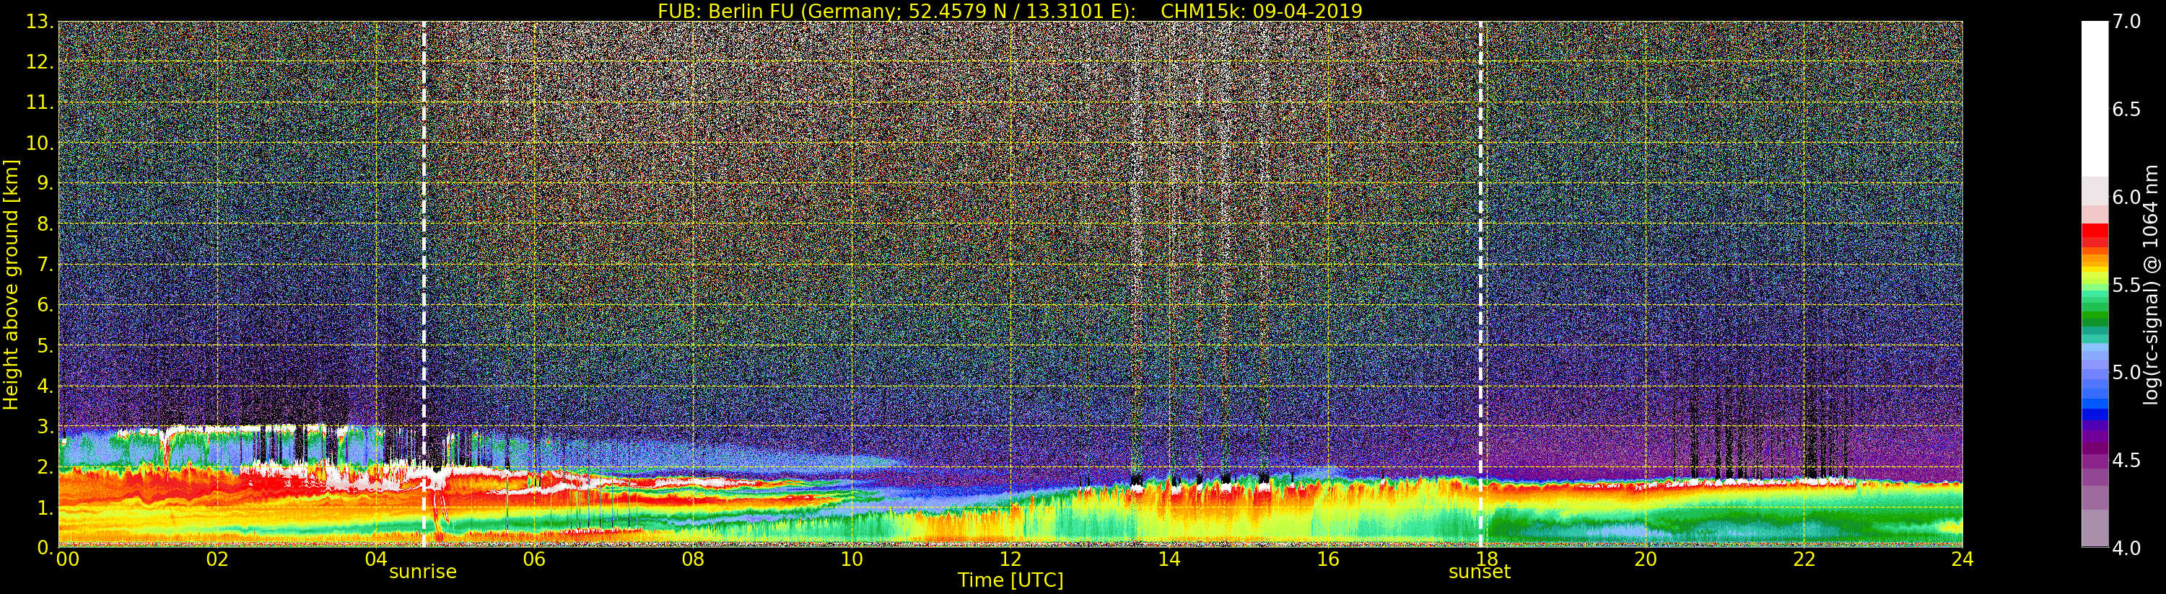Click the height axis tick "5."

(45, 345)
